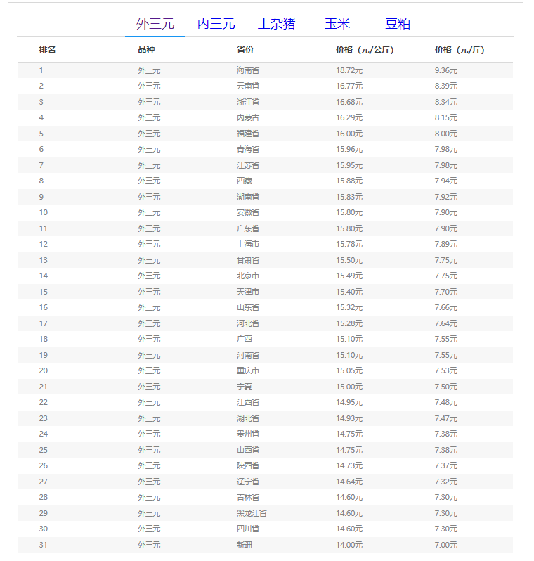
Task: Click the 18.72元 price cell
Action: point(349,70)
